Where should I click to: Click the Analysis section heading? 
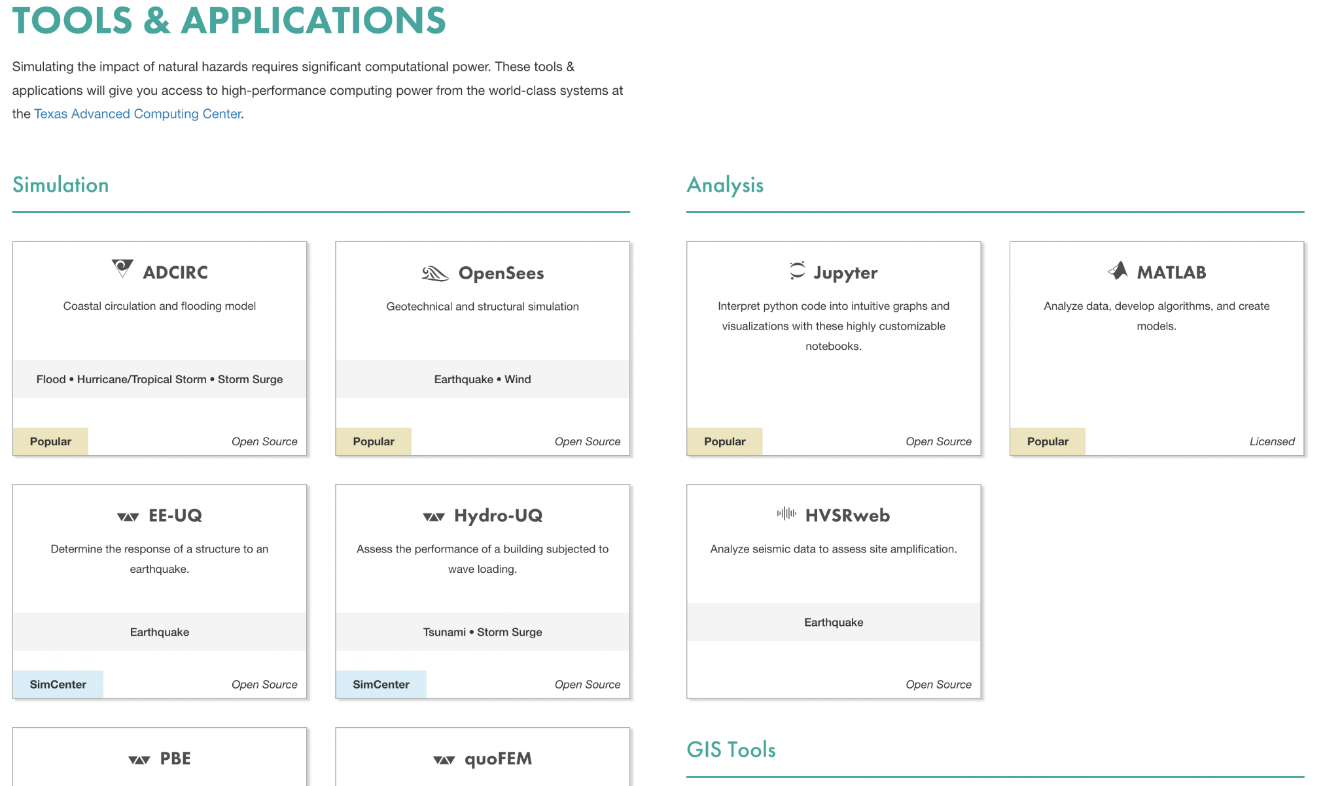(x=725, y=185)
